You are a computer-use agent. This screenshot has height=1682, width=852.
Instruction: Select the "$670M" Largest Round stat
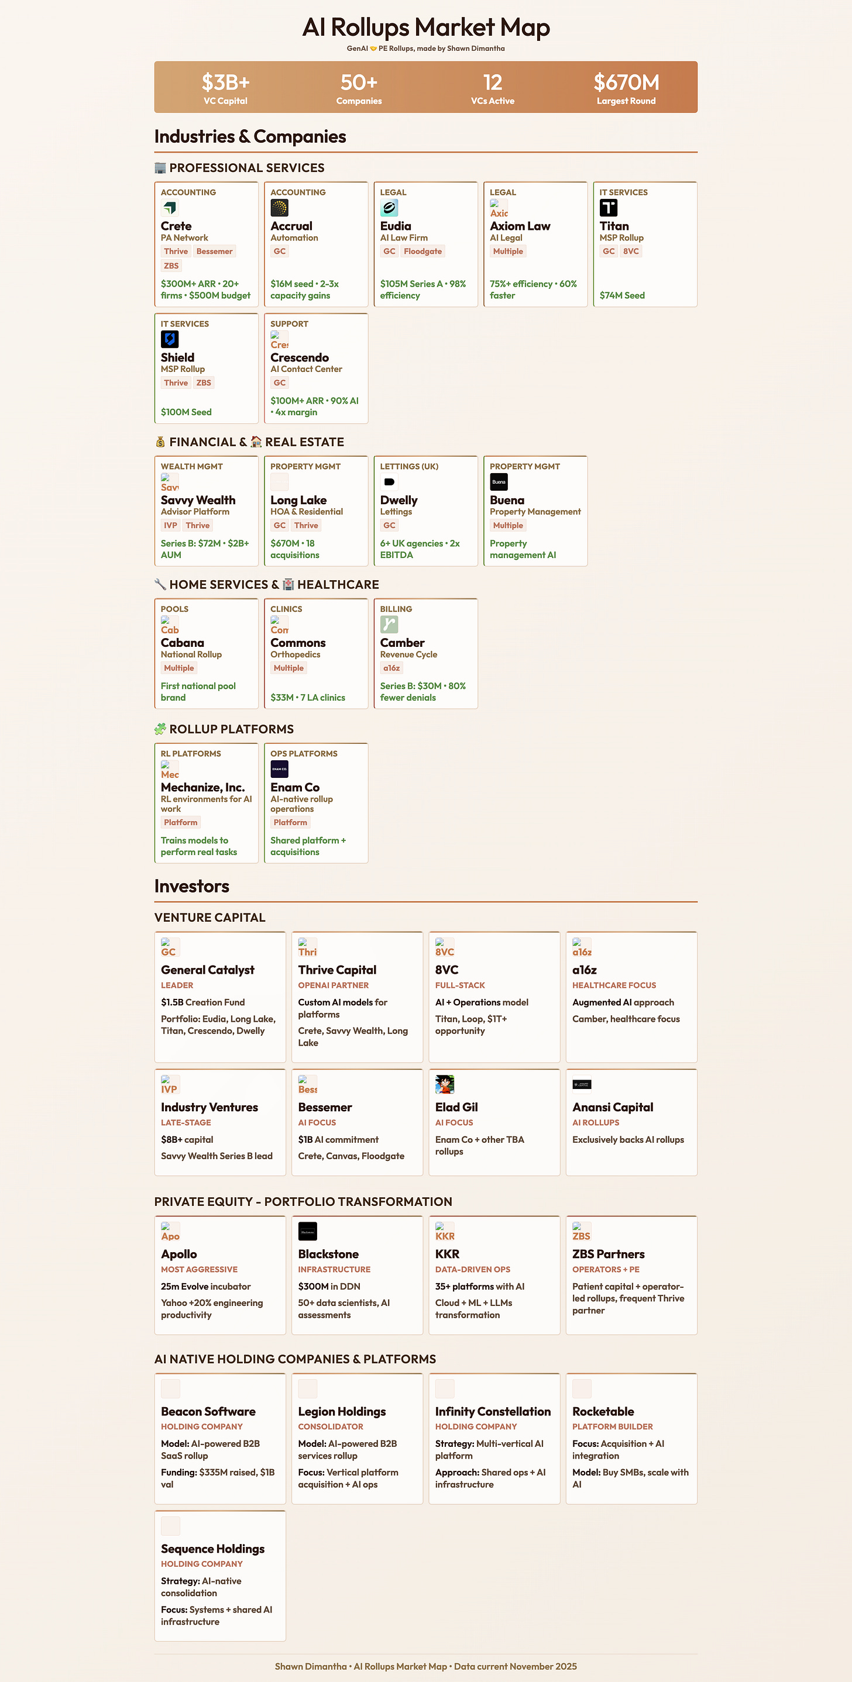[x=626, y=82]
